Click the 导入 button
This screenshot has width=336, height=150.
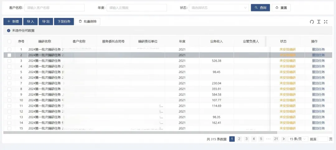coord(30,22)
